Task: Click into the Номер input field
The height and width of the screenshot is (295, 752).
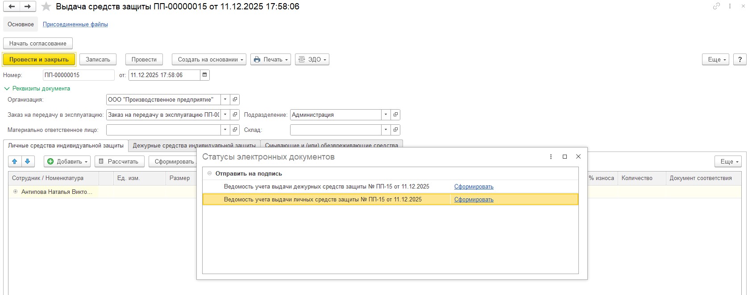Action: pyautogui.click(x=79, y=75)
